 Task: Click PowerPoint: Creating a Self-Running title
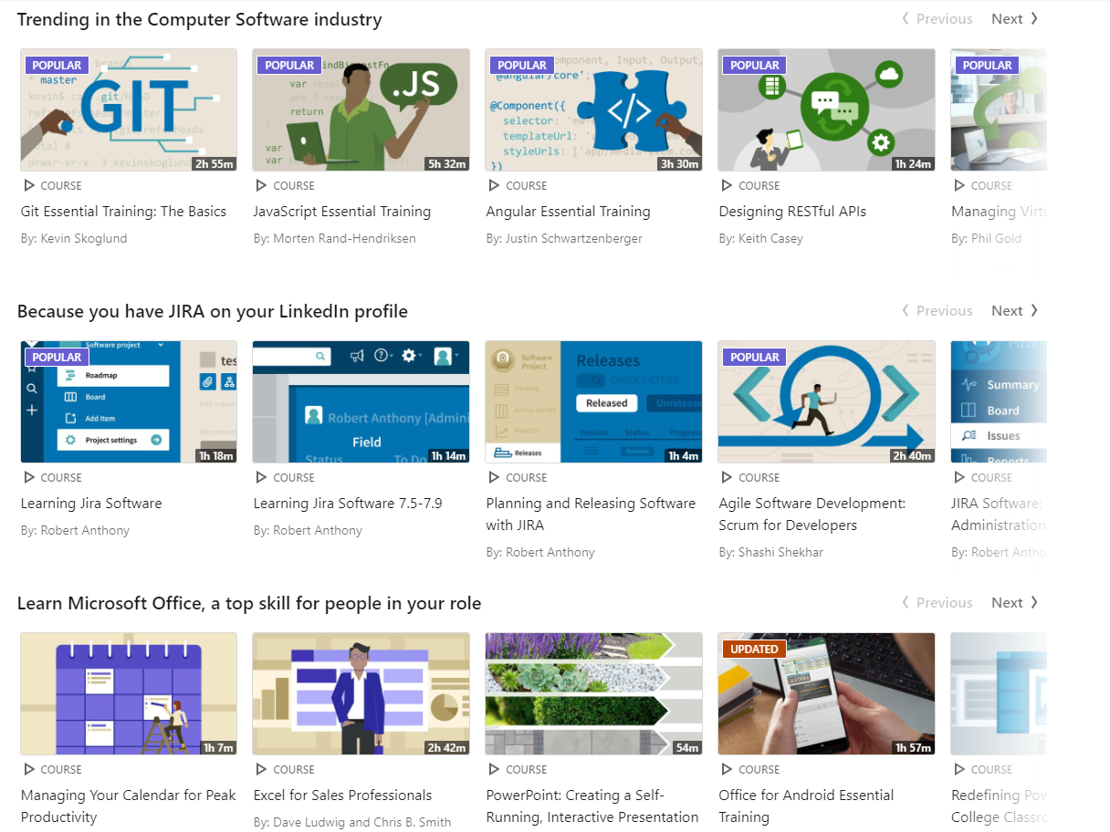[x=592, y=806]
